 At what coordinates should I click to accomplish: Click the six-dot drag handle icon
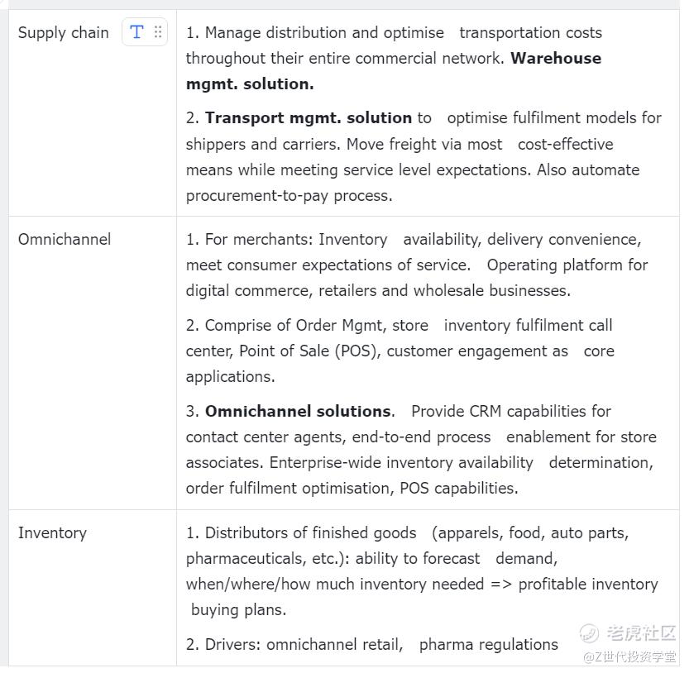pyautogui.click(x=158, y=32)
